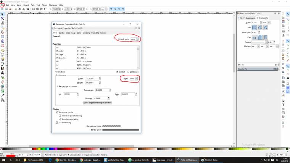Open Custom size Units dropdown

[x=134, y=79]
